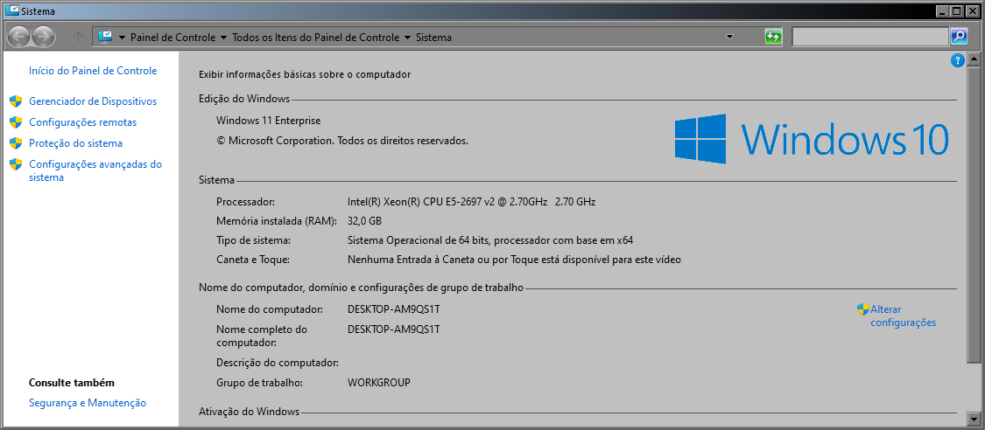Click shield icon beside Proteção do sistema
Viewport: 985px width, 430px height.
[17, 143]
